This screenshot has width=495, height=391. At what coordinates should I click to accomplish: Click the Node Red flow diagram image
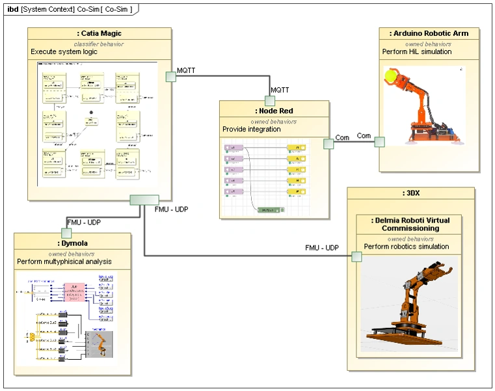(x=265, y=177)
